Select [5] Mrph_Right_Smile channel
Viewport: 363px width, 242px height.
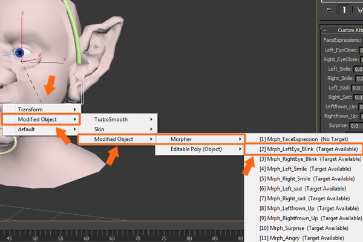pos(304,179)
